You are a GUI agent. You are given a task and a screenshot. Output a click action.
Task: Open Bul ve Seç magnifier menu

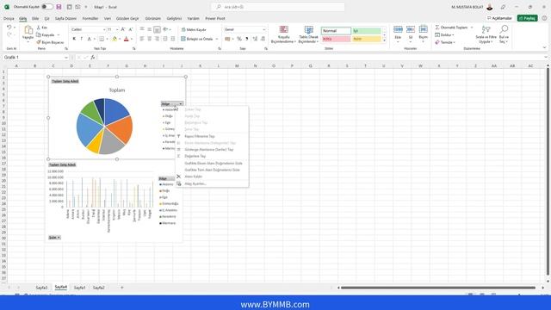point(504,34)
